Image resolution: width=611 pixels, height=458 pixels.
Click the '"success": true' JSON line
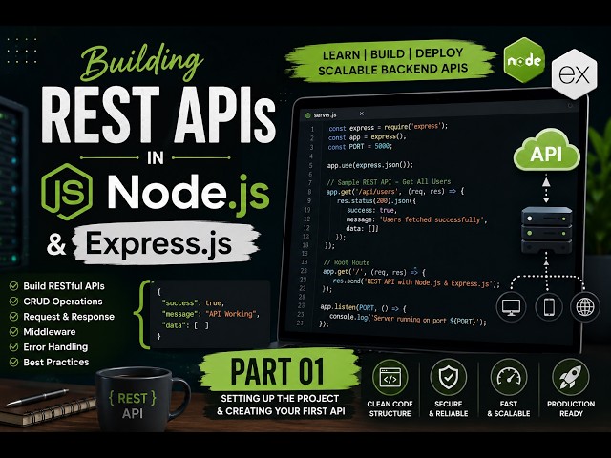(193, 303)
